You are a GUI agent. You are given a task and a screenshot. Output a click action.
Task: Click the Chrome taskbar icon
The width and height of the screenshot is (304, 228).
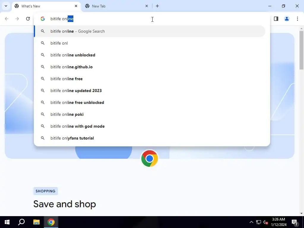(x=51, y=222)
